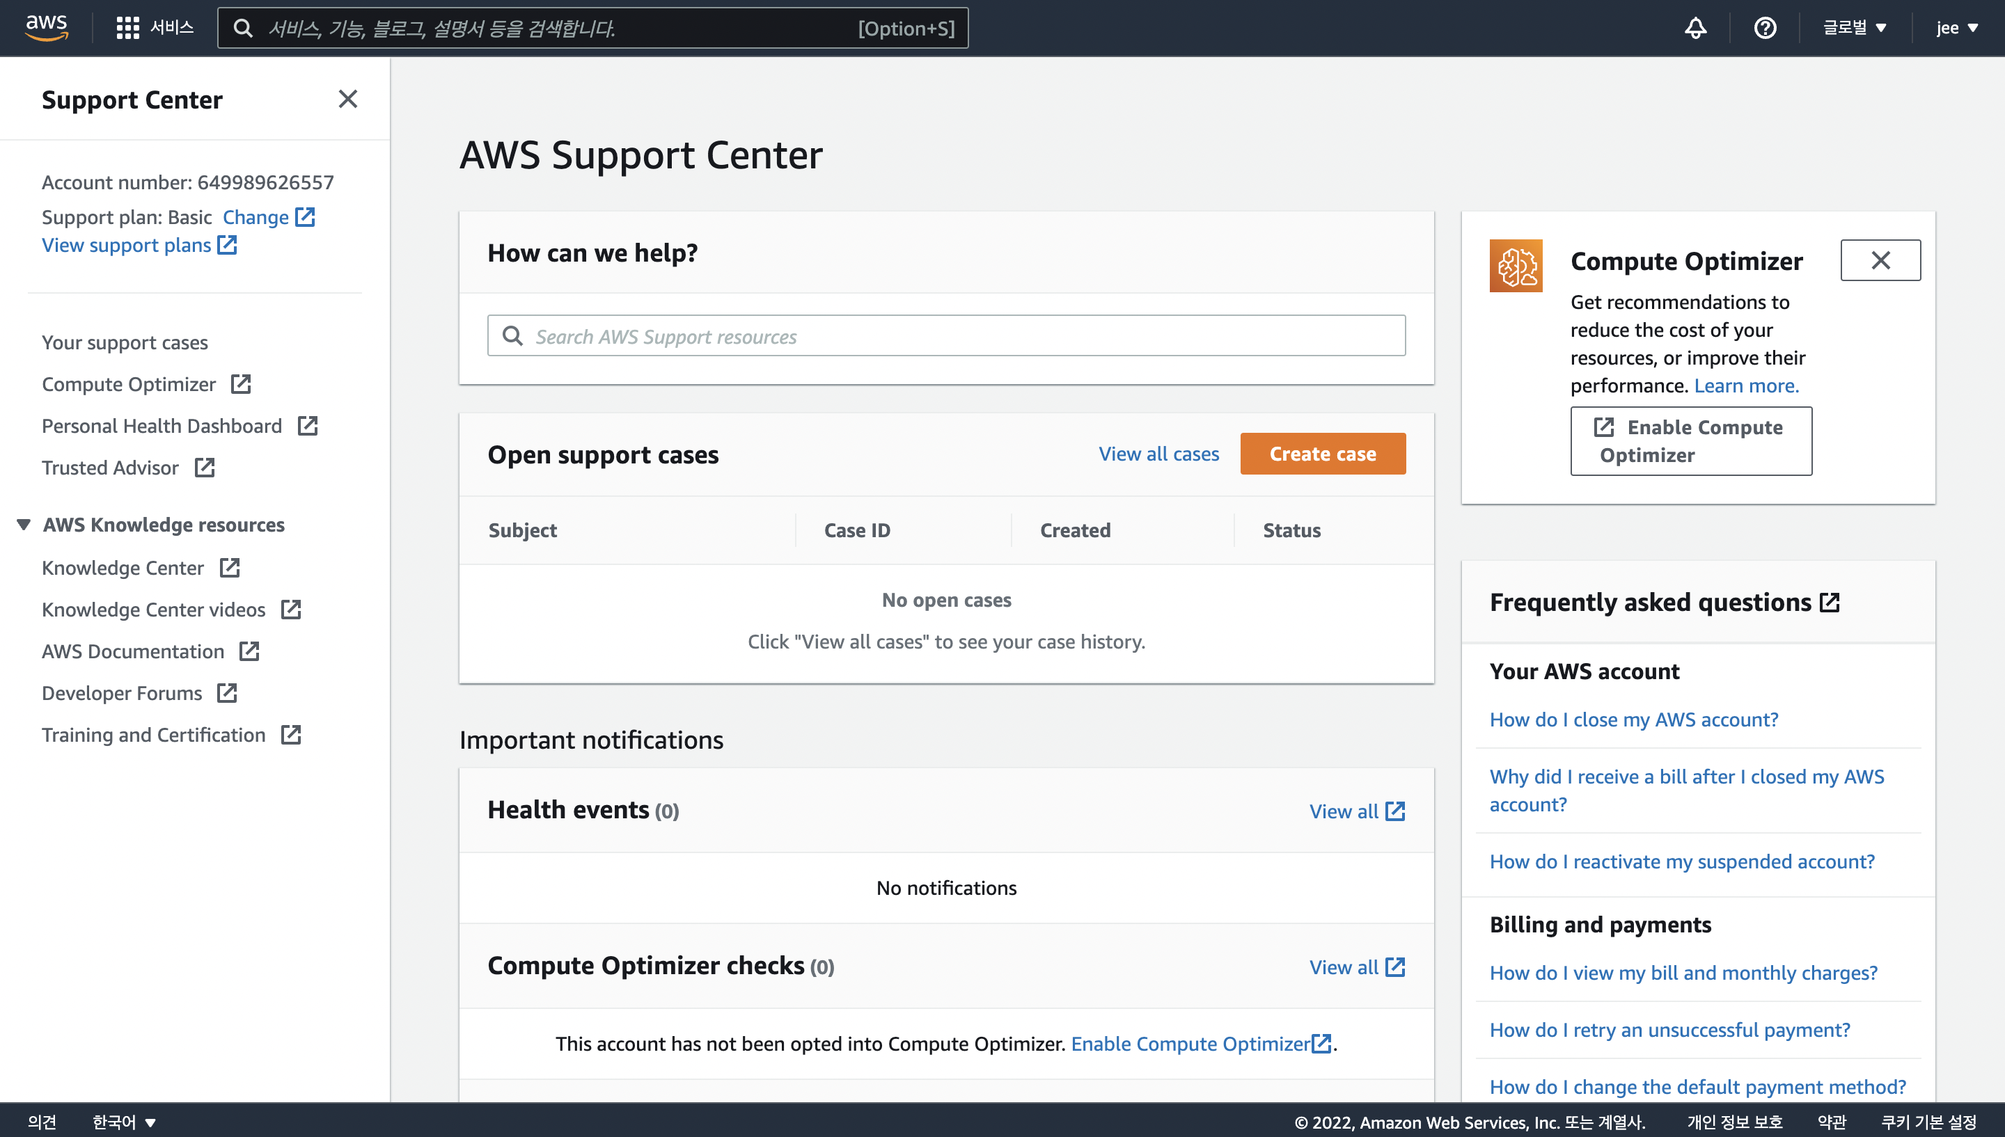Open AWS Documentation from sidebar
This screenshot has height=1137, width=2005.
pyautogui.click(x=133, y=651)
